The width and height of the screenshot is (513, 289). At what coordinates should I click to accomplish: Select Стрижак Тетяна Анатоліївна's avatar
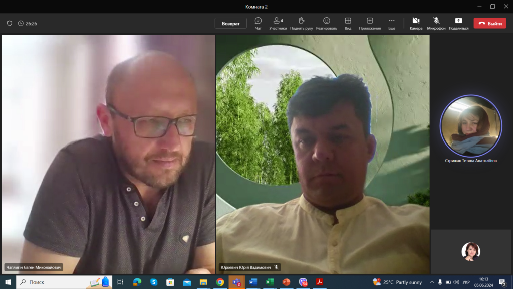470,125
